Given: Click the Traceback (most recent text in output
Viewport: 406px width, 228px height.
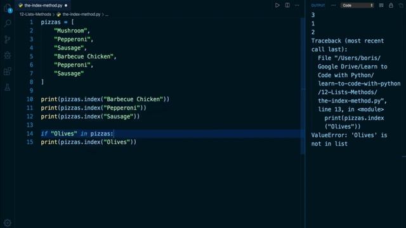Looking at the screenshot, I should (x=348, y=41).
